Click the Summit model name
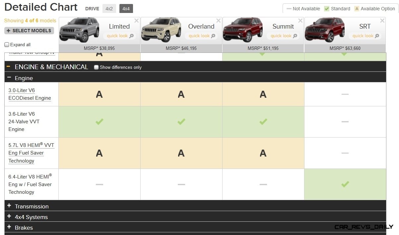The width and height of the screenshot is (399, 235). 283,26
